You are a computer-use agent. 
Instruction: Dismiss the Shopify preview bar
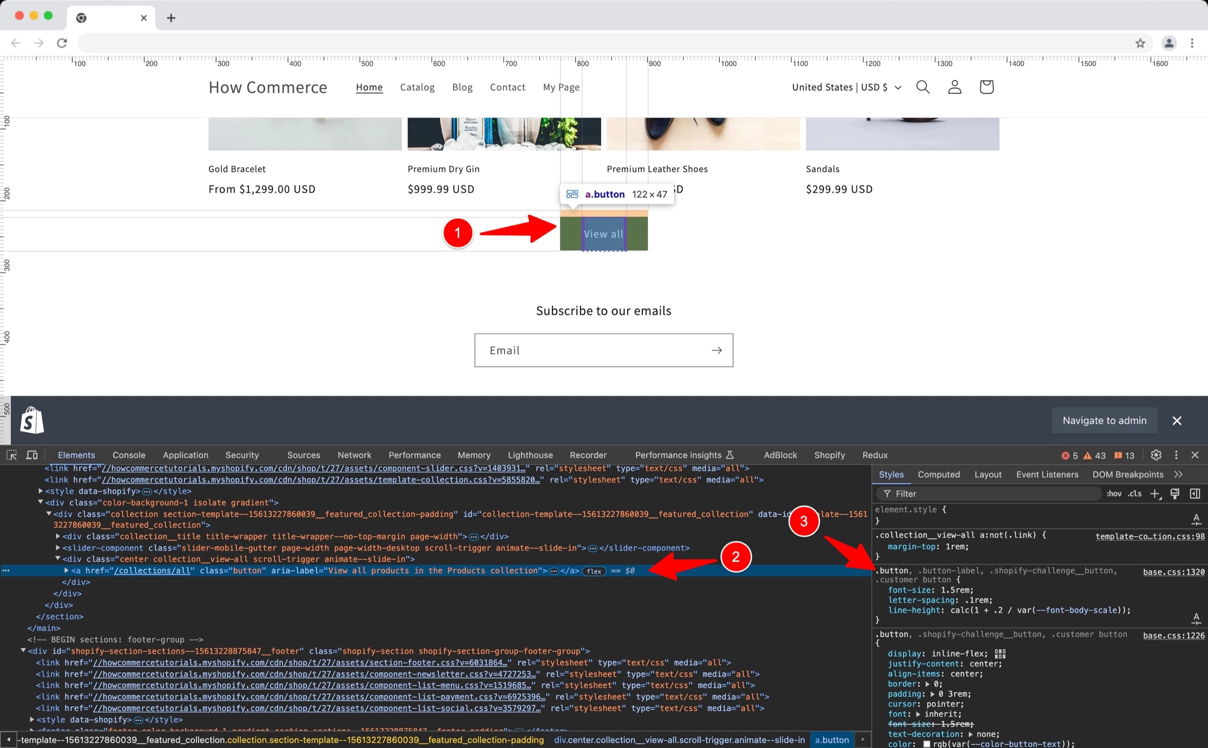pyautogui.click(x=1177, y=421)
